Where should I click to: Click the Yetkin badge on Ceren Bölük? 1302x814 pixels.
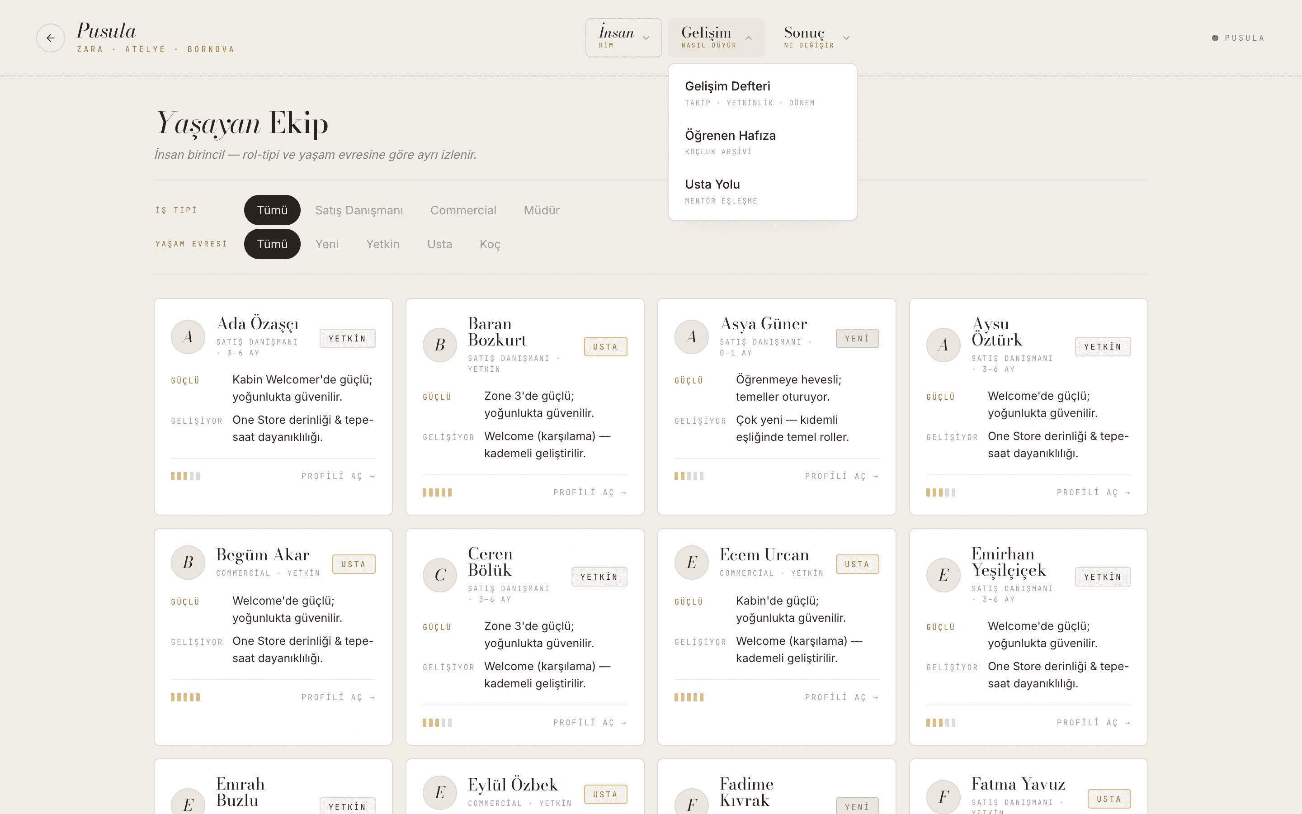[599, 577]
